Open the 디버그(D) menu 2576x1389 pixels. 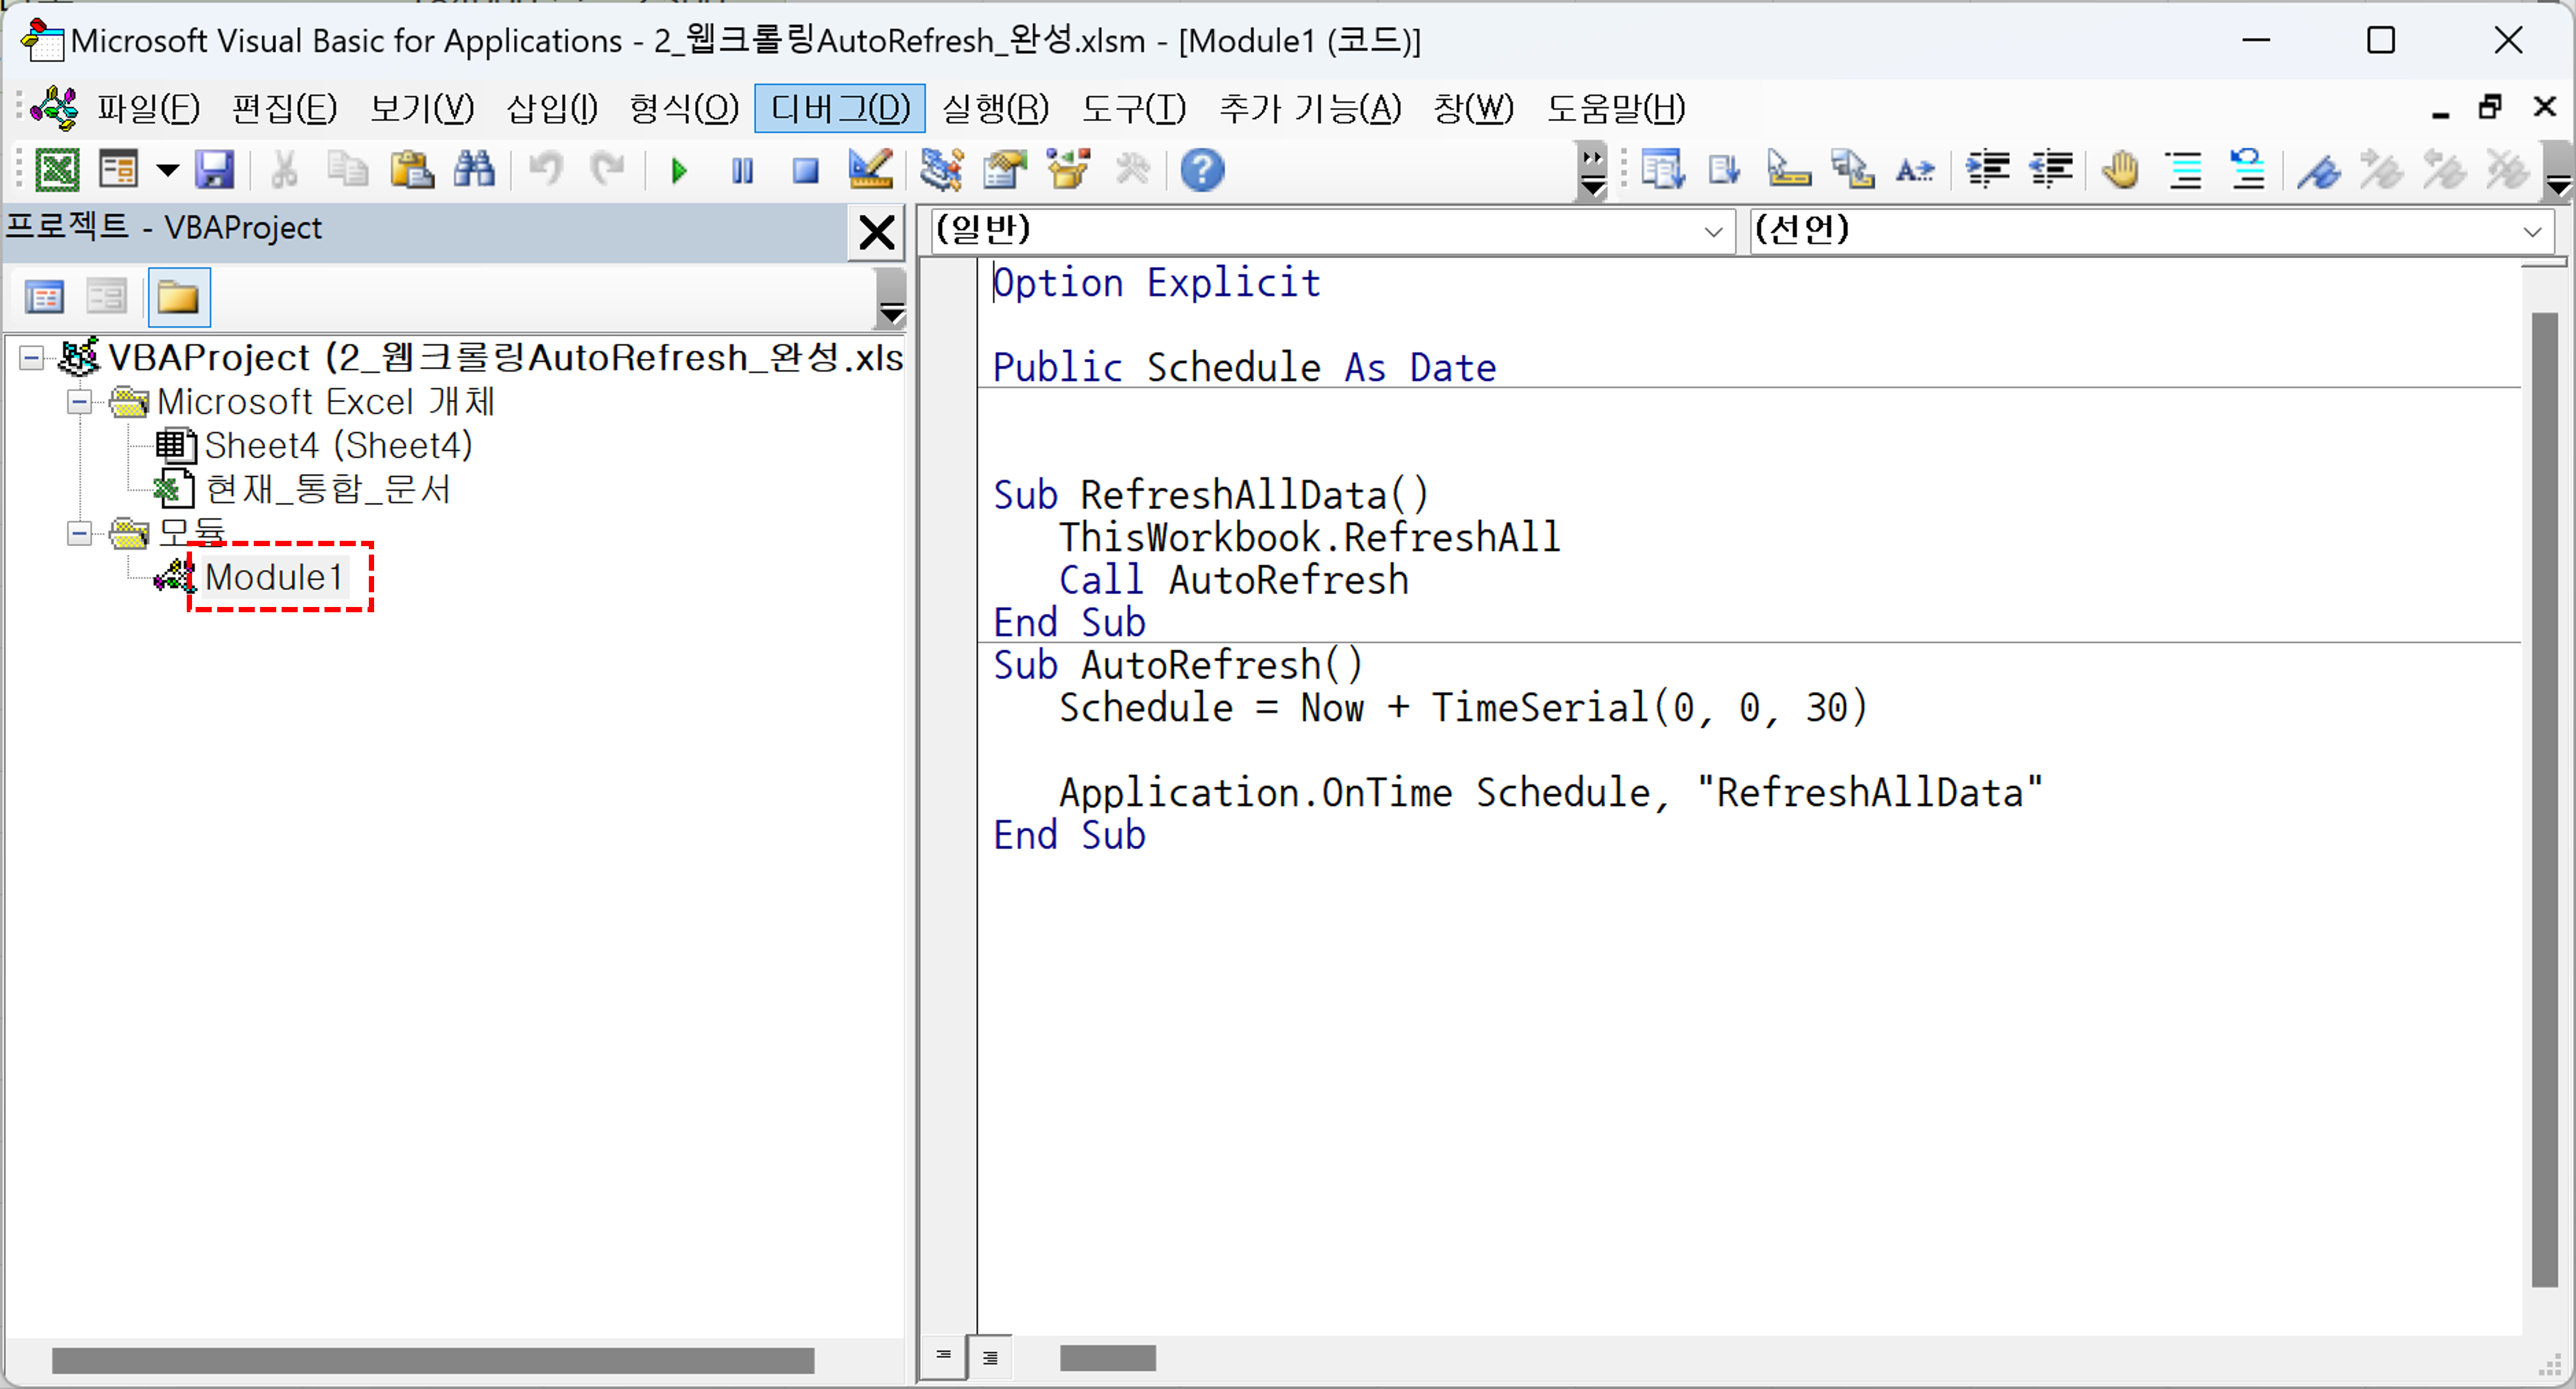point(840,108)
